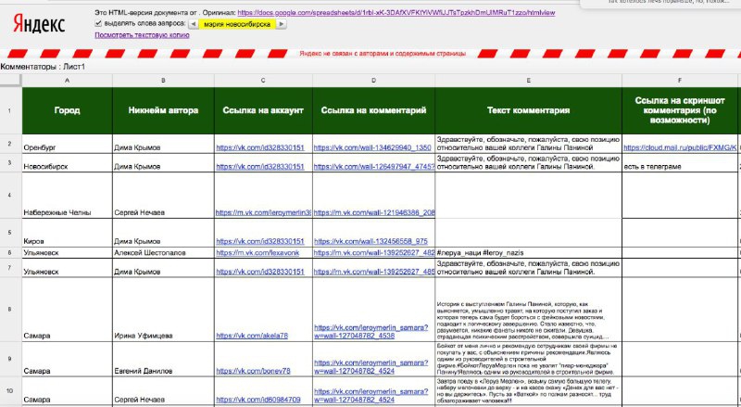Viewport: 741px width, 407px height.
Task: Select column F header
Action: pos(680,81)
